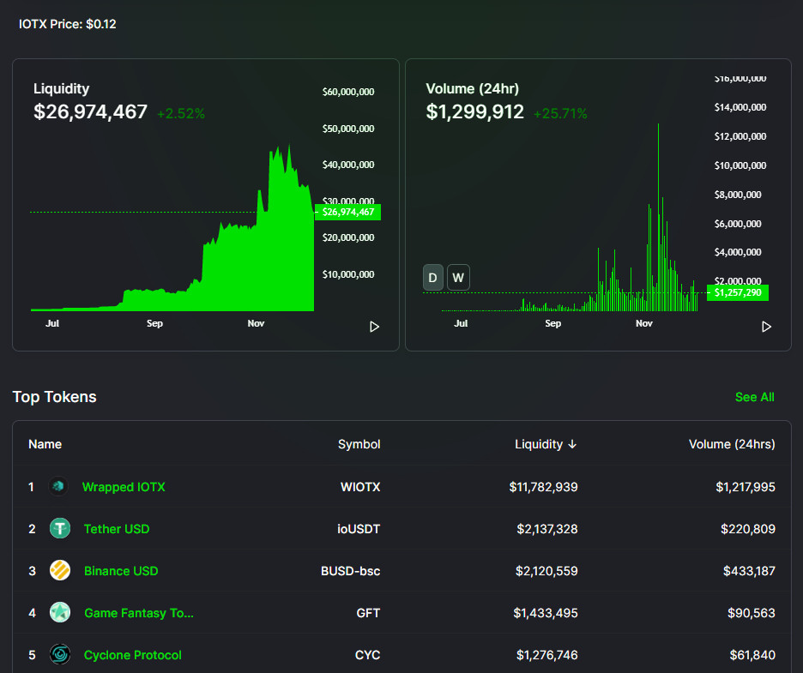Click the $2,137,328 liquidity cell

coord(547,529)
